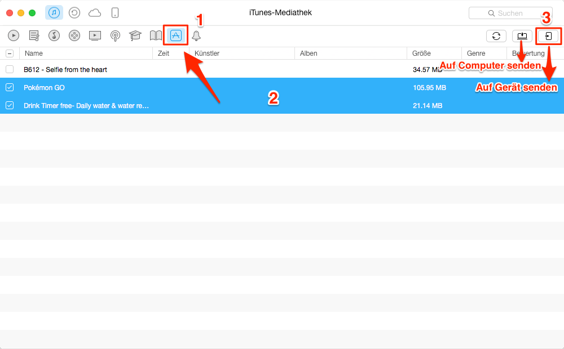
Task: Click the search magnifier icon
Action: pos(491,14)
